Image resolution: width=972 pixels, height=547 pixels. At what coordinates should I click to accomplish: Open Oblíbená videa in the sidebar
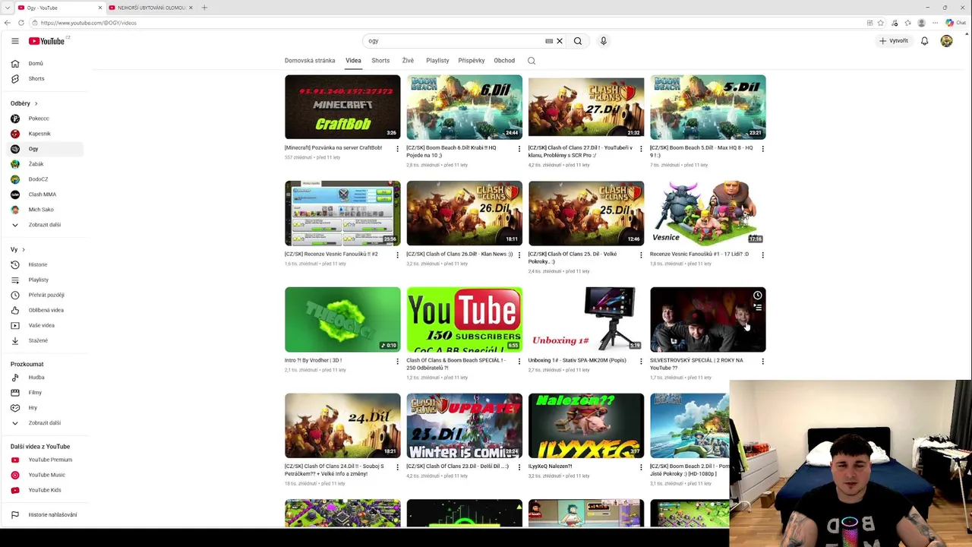point(46,310)
